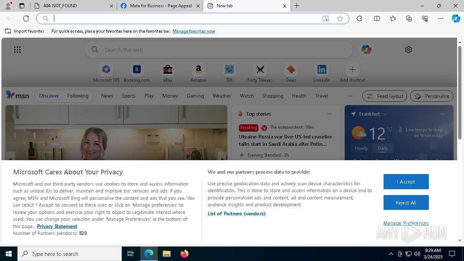Image resolution: width=464 pixels, height=261 pixels.
Task: Open a new browser tab with plus
Action: (x=297, y=6)
